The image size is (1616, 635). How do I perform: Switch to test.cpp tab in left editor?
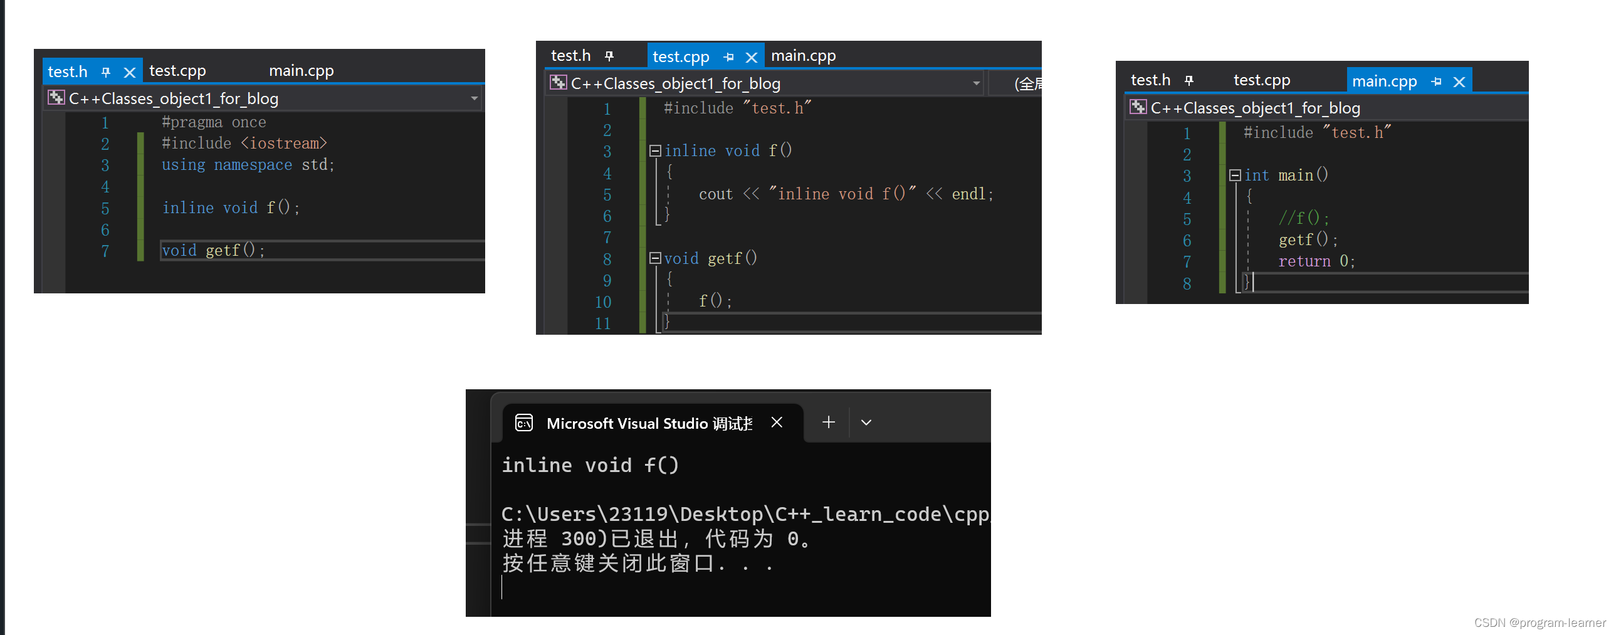point(177,71)
